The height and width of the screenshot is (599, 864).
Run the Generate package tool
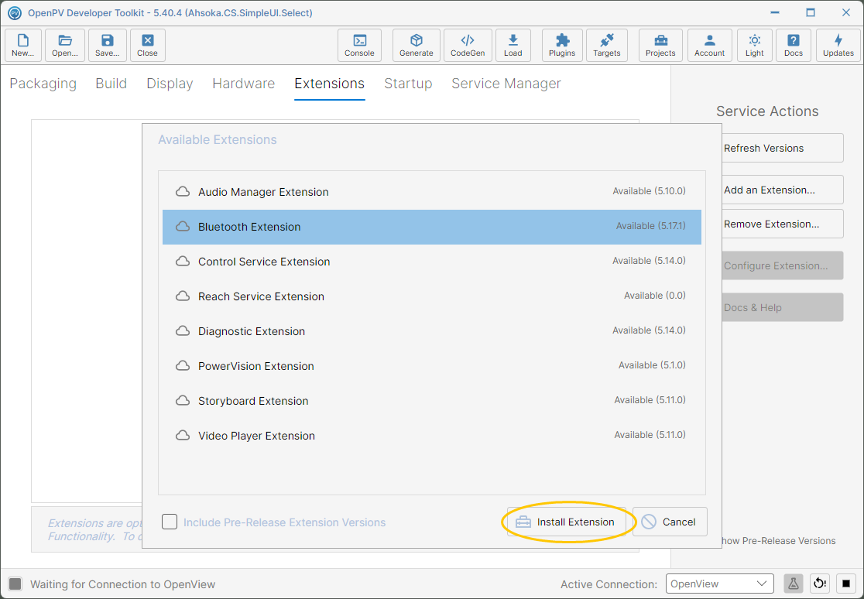416,45
